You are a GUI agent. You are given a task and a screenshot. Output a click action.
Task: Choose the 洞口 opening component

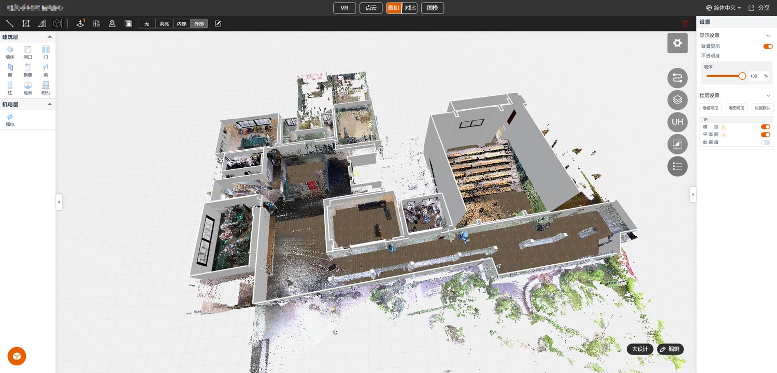(28, 52)
